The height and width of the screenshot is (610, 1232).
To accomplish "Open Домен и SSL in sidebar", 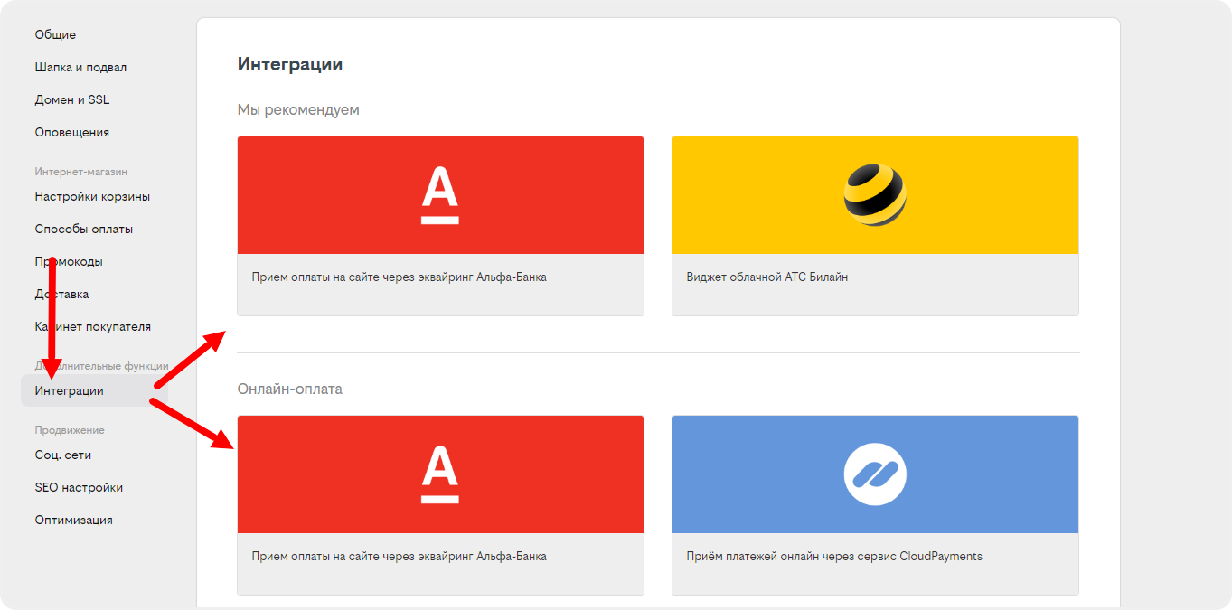I will click(x=72, y=99).
